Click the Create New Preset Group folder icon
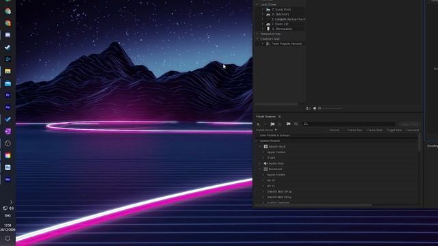Image resolution: width=438 pixels, height=246 pixels. click(x=272, y=124)
